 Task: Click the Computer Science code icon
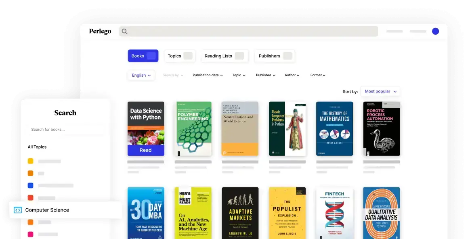point(17,210)
